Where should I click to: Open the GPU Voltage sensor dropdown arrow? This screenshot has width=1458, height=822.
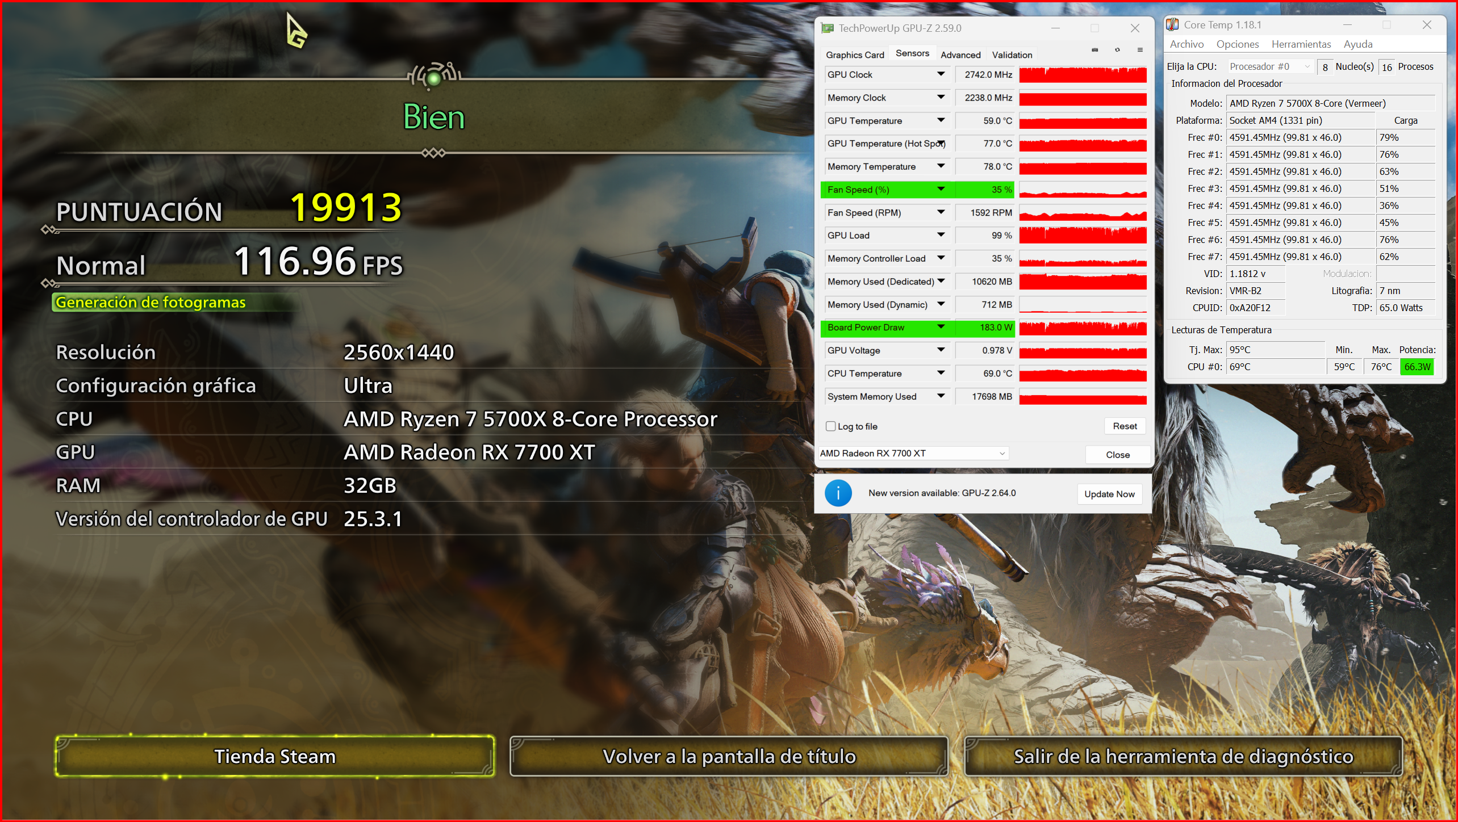pyautogui.click(x=941, y=350)
